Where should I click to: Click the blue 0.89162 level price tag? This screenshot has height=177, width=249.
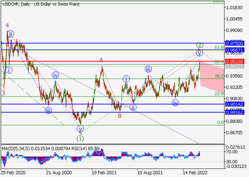[x=235, y=112]
